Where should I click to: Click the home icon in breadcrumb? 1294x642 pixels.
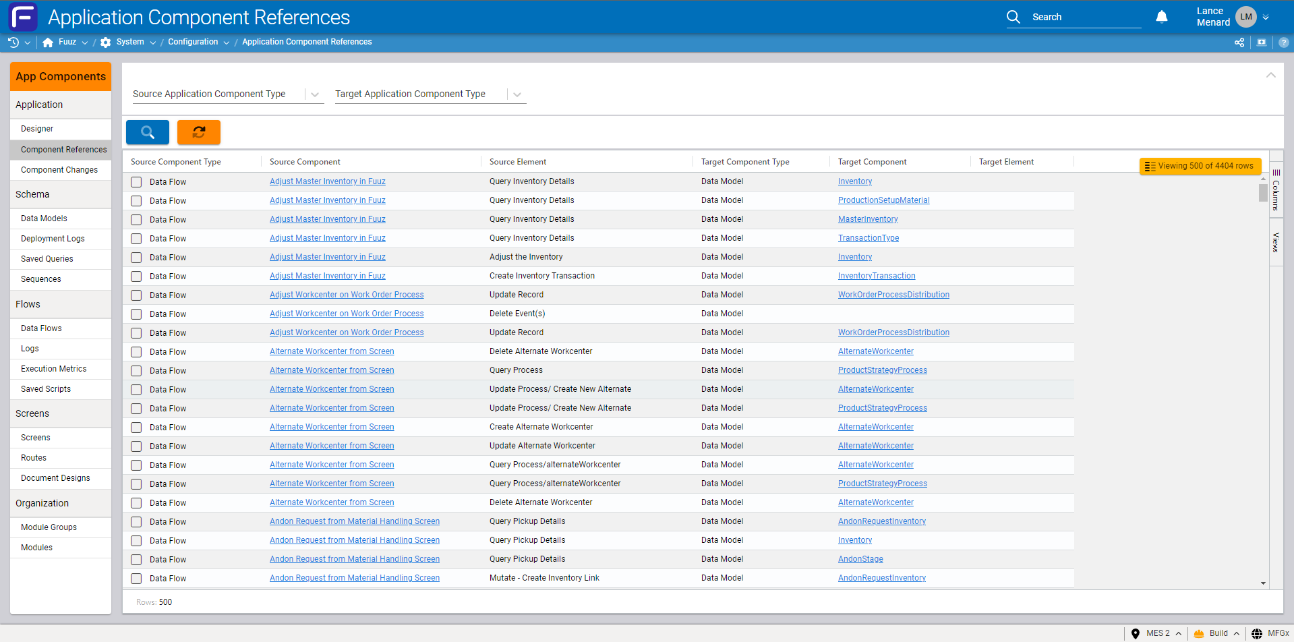tap(48, 42)
